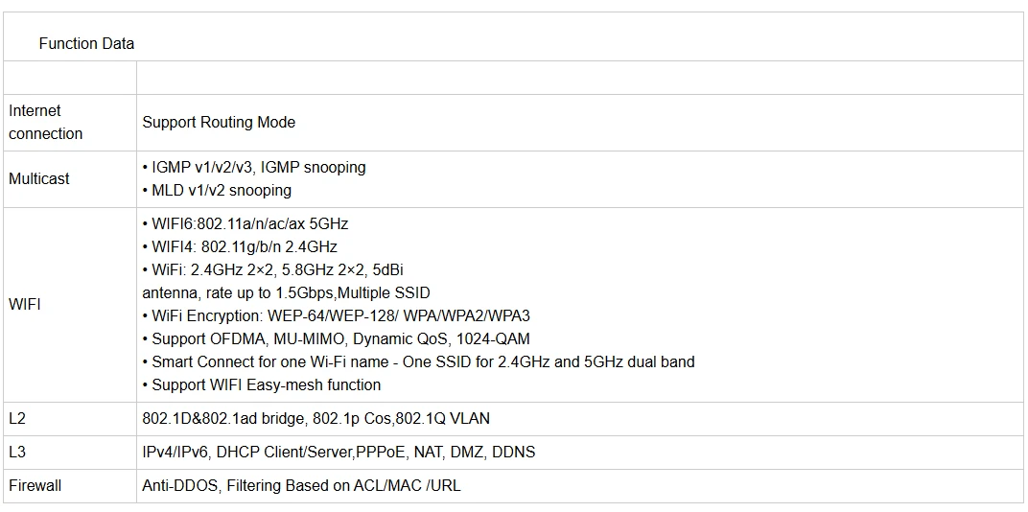The image size is (1028, 512).
Task: Click the OFDMA, MU-MIMO support line
Action: click(337, 339)
